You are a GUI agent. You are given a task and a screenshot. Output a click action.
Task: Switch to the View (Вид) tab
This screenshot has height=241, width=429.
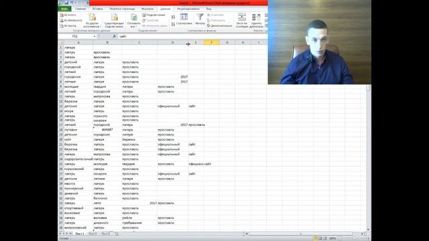(208, 9)
